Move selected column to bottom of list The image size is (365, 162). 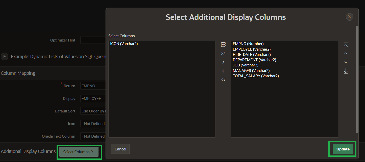346,71
